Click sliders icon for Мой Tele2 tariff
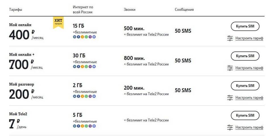 [230, 127]
